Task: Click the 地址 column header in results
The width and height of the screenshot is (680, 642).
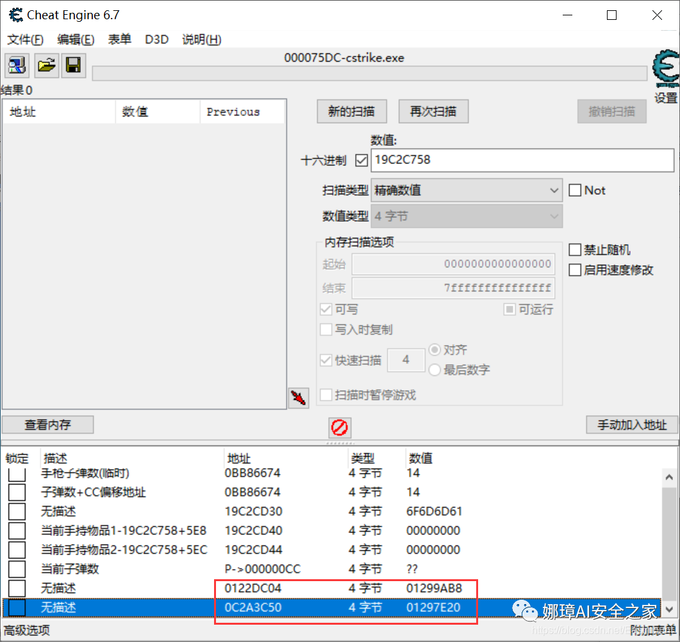Action: [x=60, y=112]
